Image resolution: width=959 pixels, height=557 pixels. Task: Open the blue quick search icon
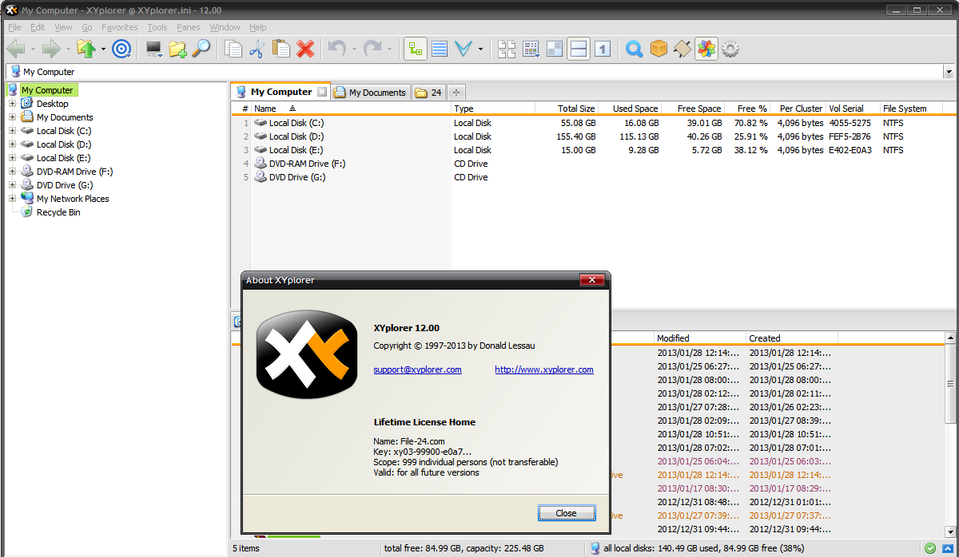tap(634, 49)
